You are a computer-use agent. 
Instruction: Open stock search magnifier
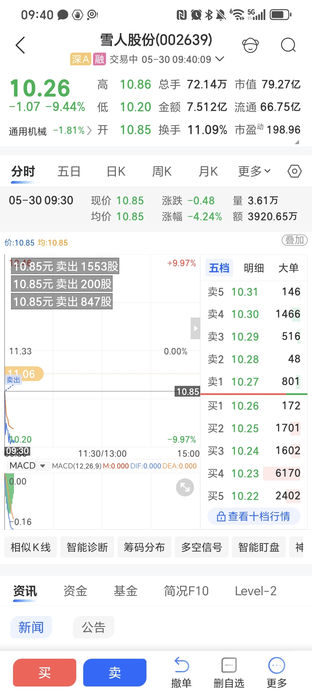[x=288, y=45]
